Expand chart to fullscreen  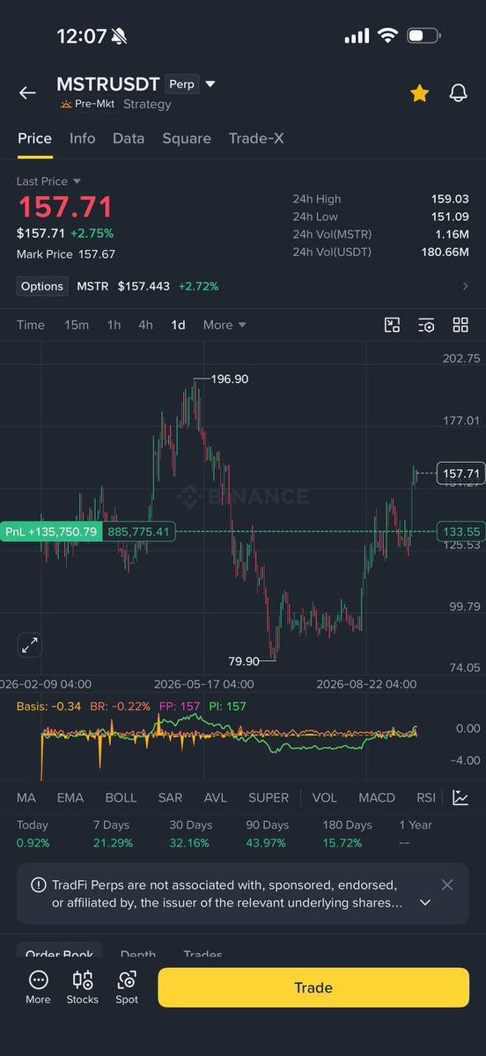[30, 645]
